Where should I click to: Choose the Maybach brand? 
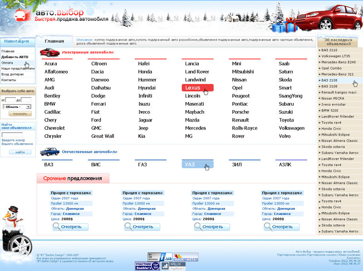pos(195,112)
